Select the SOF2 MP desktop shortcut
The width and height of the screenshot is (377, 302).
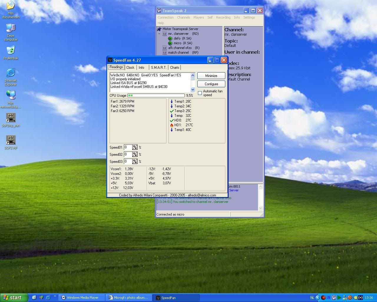[x=11, y=140]
